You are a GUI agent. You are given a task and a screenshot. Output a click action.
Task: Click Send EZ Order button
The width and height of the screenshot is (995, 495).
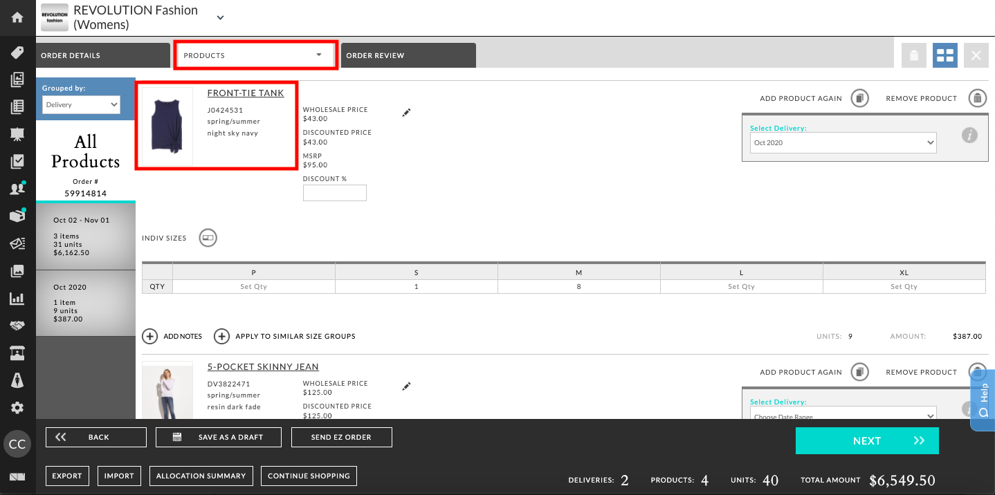[342, 438]
